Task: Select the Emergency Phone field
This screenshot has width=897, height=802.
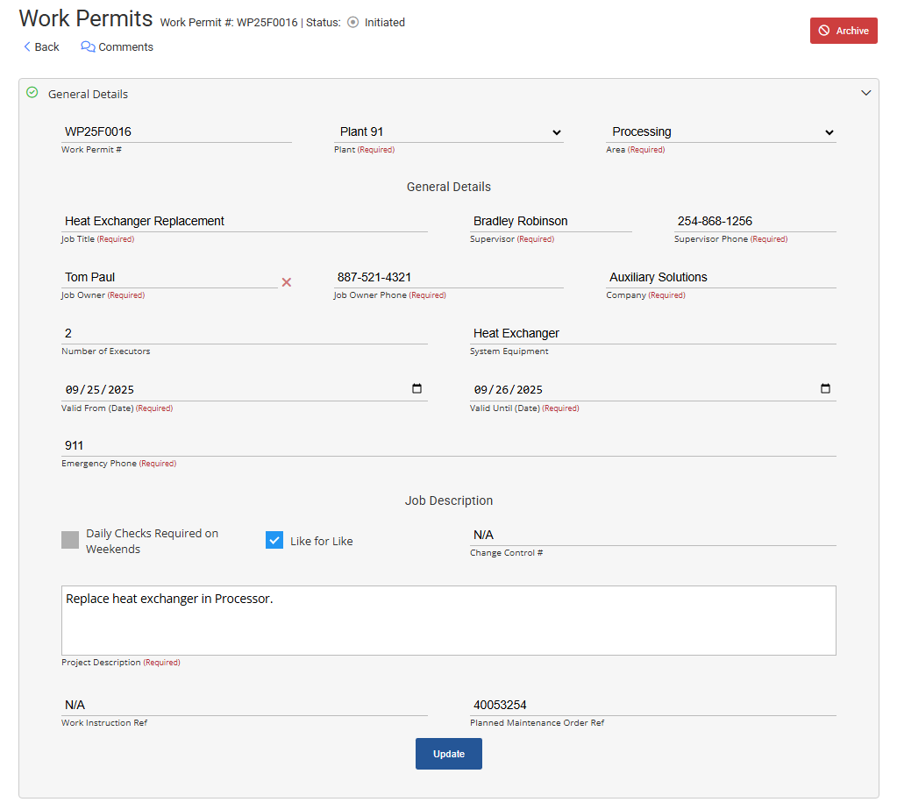Action: pyautogui.click(x=448, y=445)
